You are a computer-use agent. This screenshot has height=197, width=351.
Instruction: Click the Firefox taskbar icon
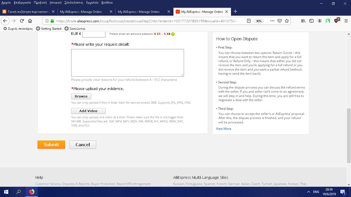(32, 192)
